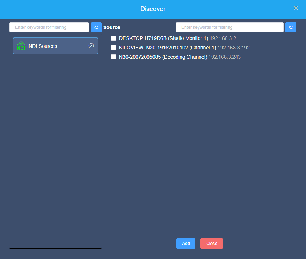Focus the right Source keyword filter field
Image resolution: width=306 pixels, height=259 pixels.
(230, 27)
